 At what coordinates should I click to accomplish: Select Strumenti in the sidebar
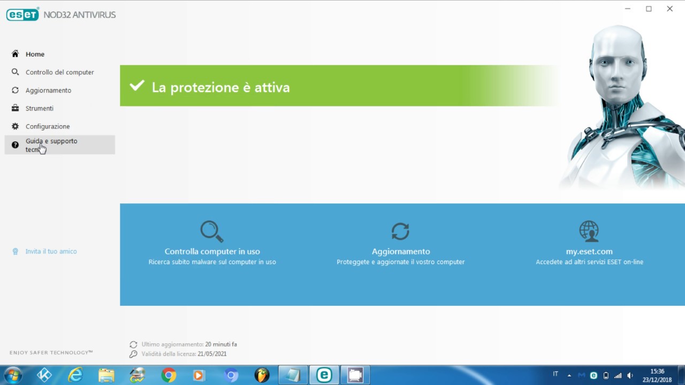point(39,109)
